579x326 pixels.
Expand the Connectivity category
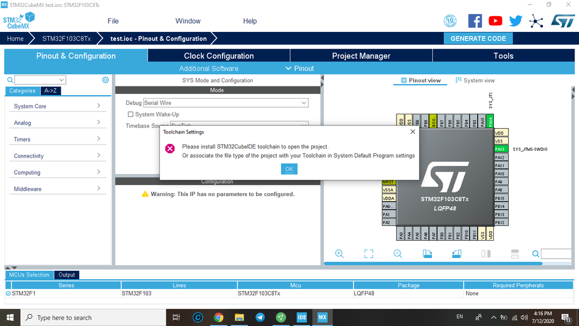57,156
